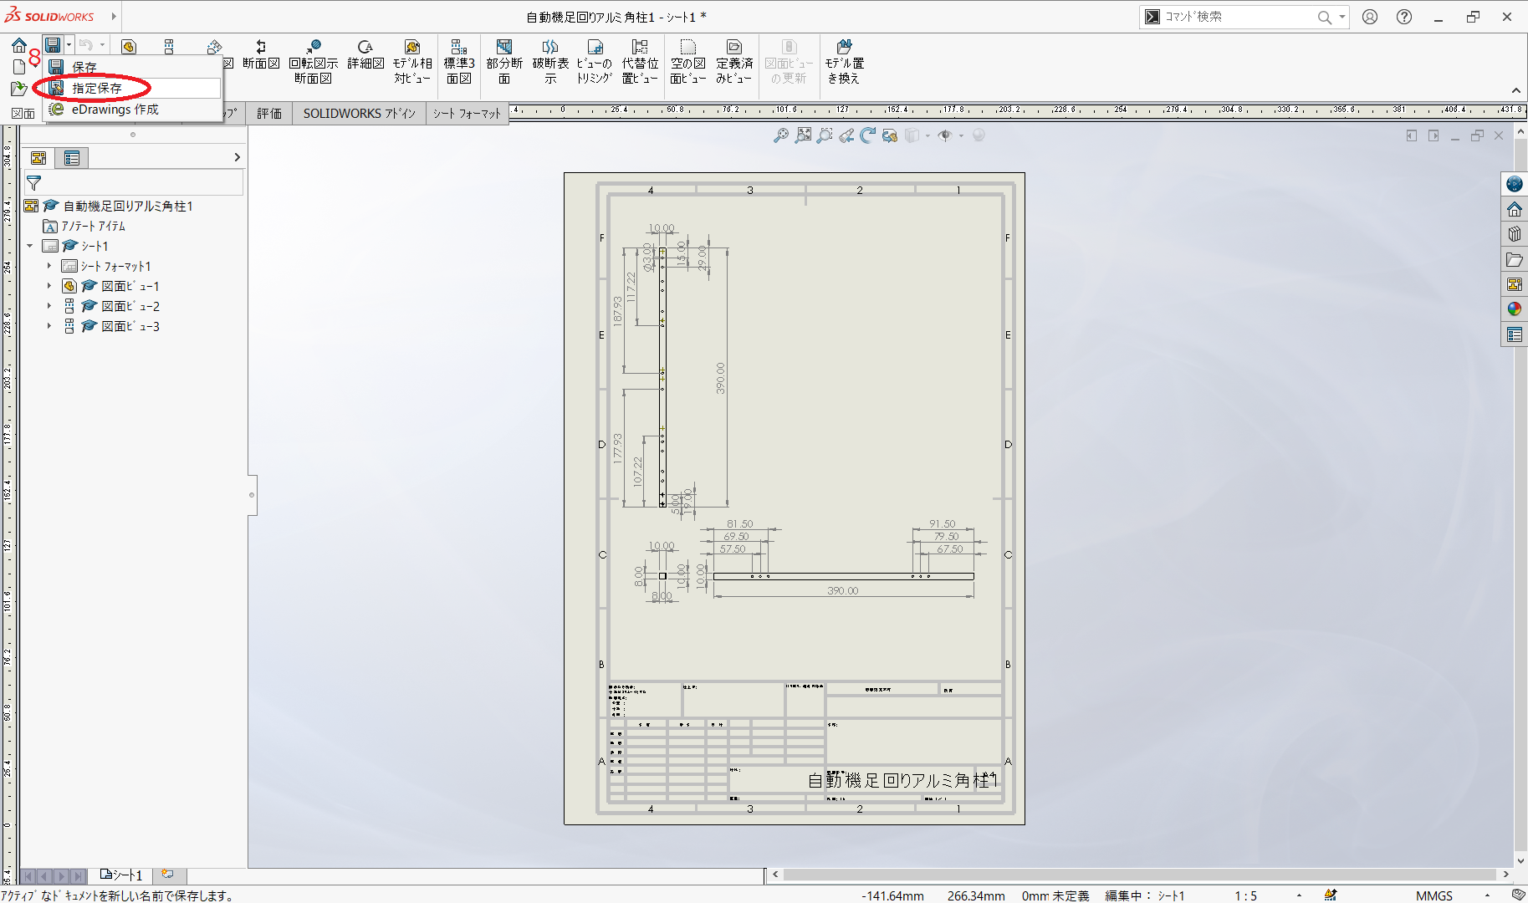The width and height of the screenshot is (1528, 903).
Task: Expand the SOLIDWORKS logo menu arrow
Action: (114, 17)
